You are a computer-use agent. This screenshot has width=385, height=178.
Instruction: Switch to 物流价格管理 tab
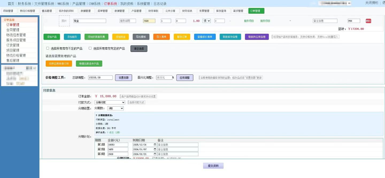tap(29, 11)
